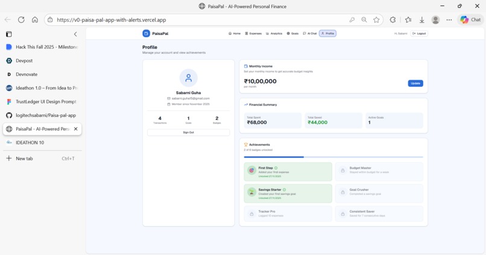The width and height of the screenshot is (486, 255).
Task: Open the browser settings ellipsis menu
Action: [x=449, y=20]
